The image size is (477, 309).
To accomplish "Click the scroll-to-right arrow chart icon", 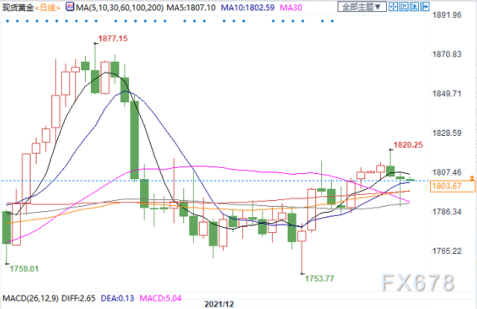I will pos(425,7).
